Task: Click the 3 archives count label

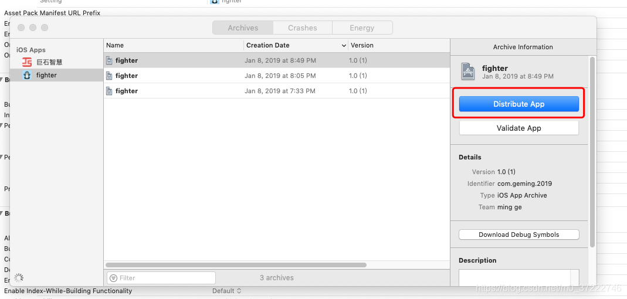Action: point(277,277)
